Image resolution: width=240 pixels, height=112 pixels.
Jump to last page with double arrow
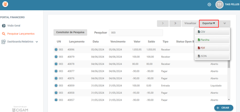click(175, 23)
